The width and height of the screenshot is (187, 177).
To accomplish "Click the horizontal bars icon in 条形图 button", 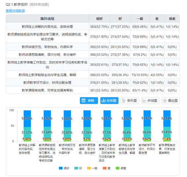I will [124, 101].
